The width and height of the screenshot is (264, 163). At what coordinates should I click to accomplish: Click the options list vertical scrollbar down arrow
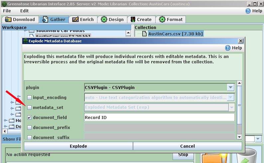[239, 137]
